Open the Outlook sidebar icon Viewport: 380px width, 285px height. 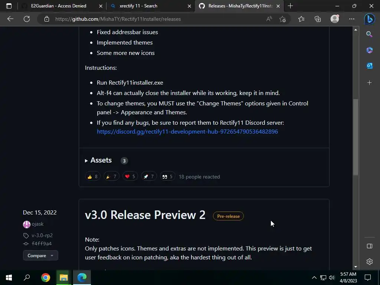[369, 66]
